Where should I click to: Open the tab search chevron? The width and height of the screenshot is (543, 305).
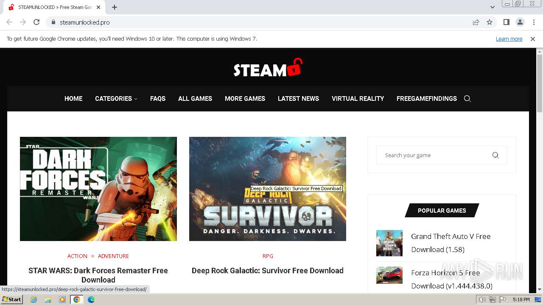[492, 7]
